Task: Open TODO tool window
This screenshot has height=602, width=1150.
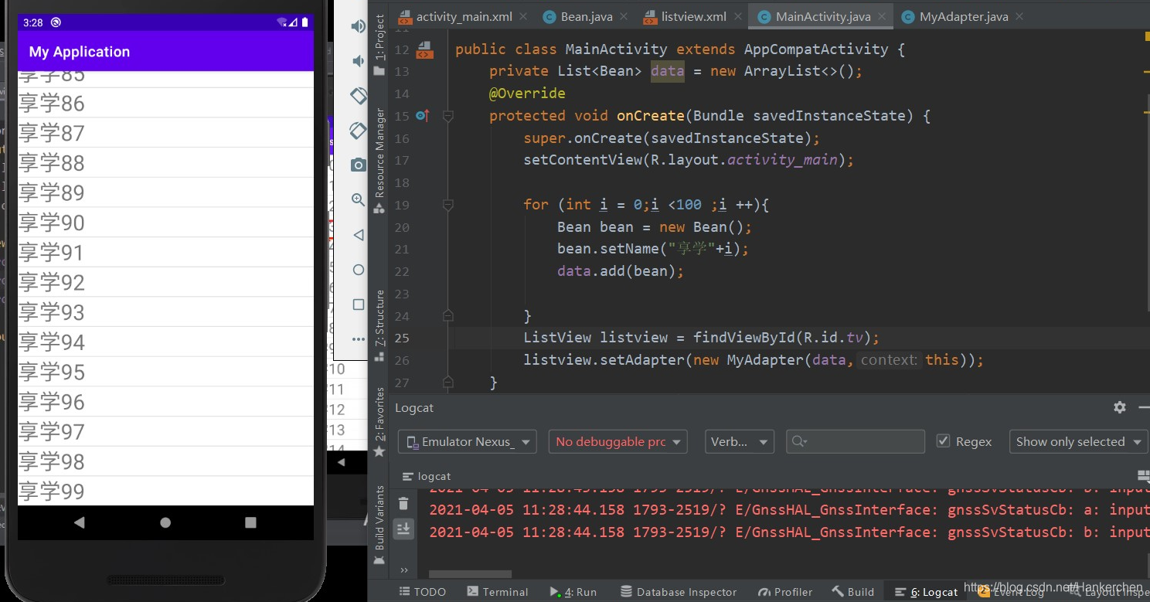Action: coord(423,592)
